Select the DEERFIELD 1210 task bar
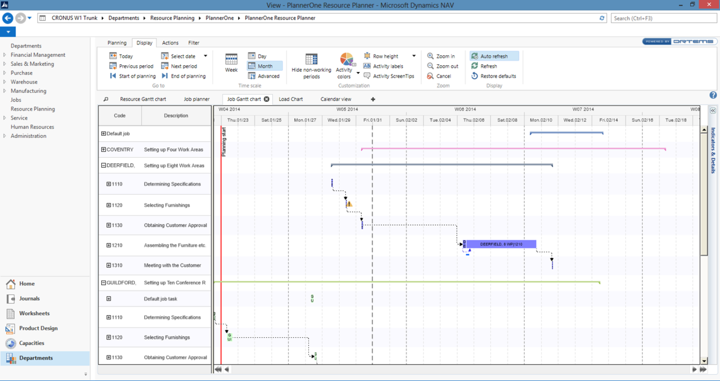Image resolution: width=720 pixels, height=381 pixels. tap(501, 244)
